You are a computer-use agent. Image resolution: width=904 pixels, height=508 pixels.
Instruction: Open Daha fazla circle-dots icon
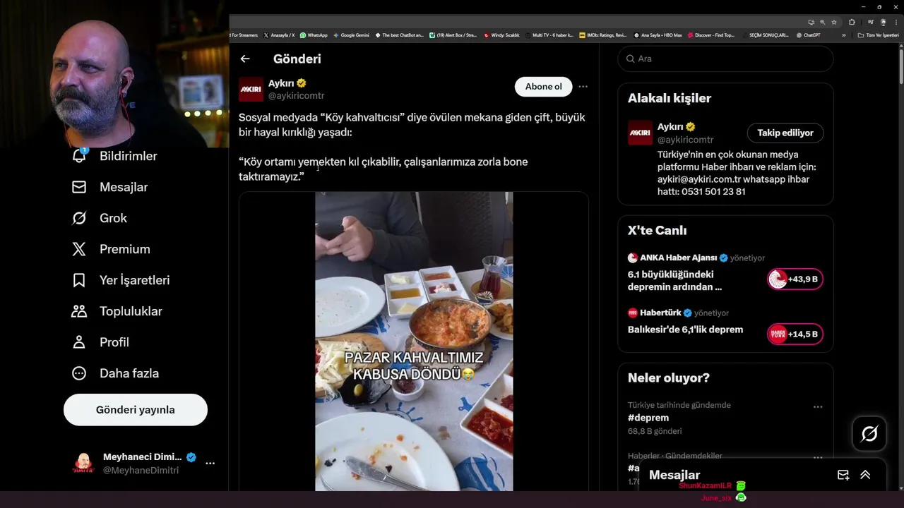79,373
